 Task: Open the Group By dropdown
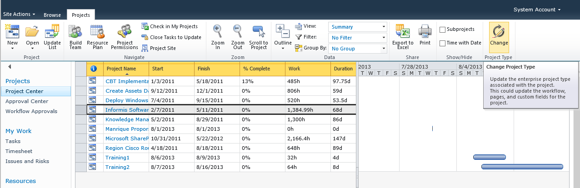click(357, 49)
